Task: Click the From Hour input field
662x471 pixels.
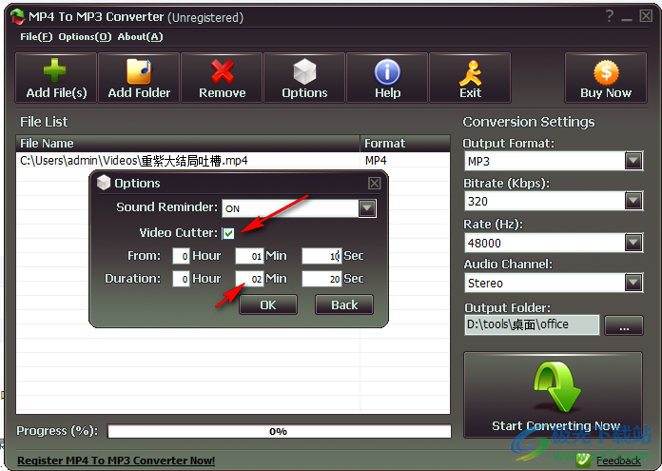Action: coord(181,256)
